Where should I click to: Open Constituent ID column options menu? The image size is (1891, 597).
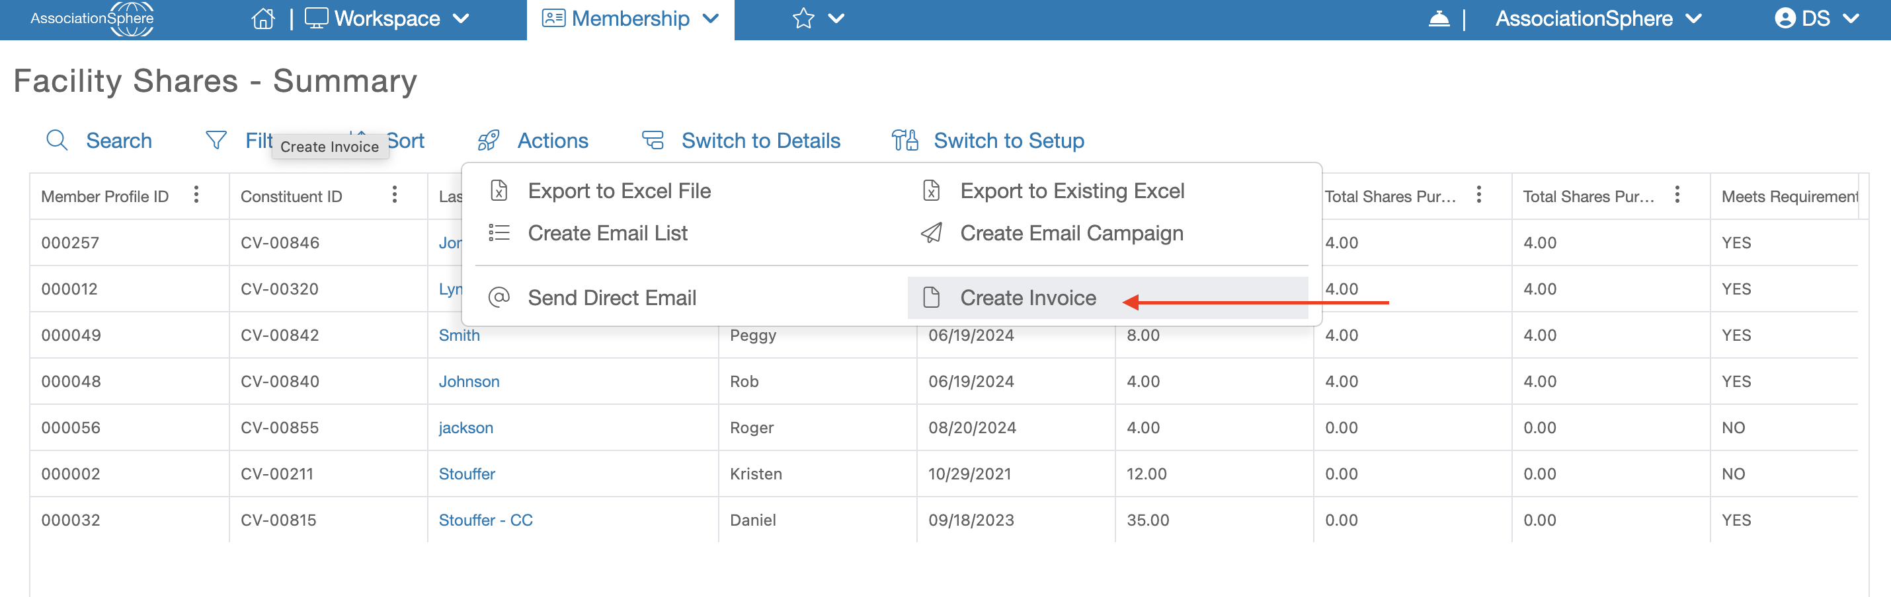click(394, 195)
